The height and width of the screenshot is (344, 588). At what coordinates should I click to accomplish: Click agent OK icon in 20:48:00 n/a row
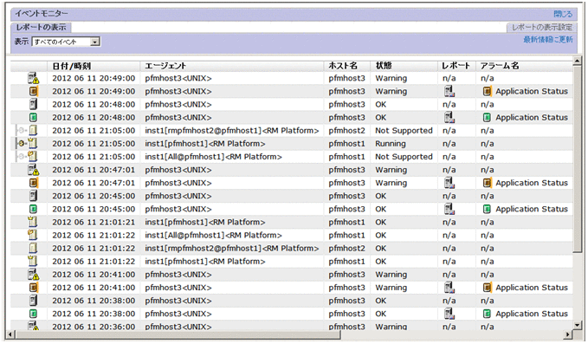tap(33, 104)
